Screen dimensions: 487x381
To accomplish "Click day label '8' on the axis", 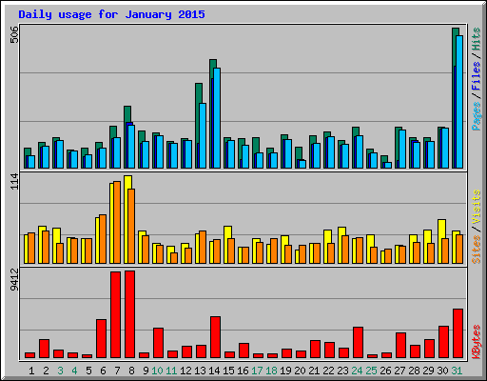I will [x=131, y=371].
